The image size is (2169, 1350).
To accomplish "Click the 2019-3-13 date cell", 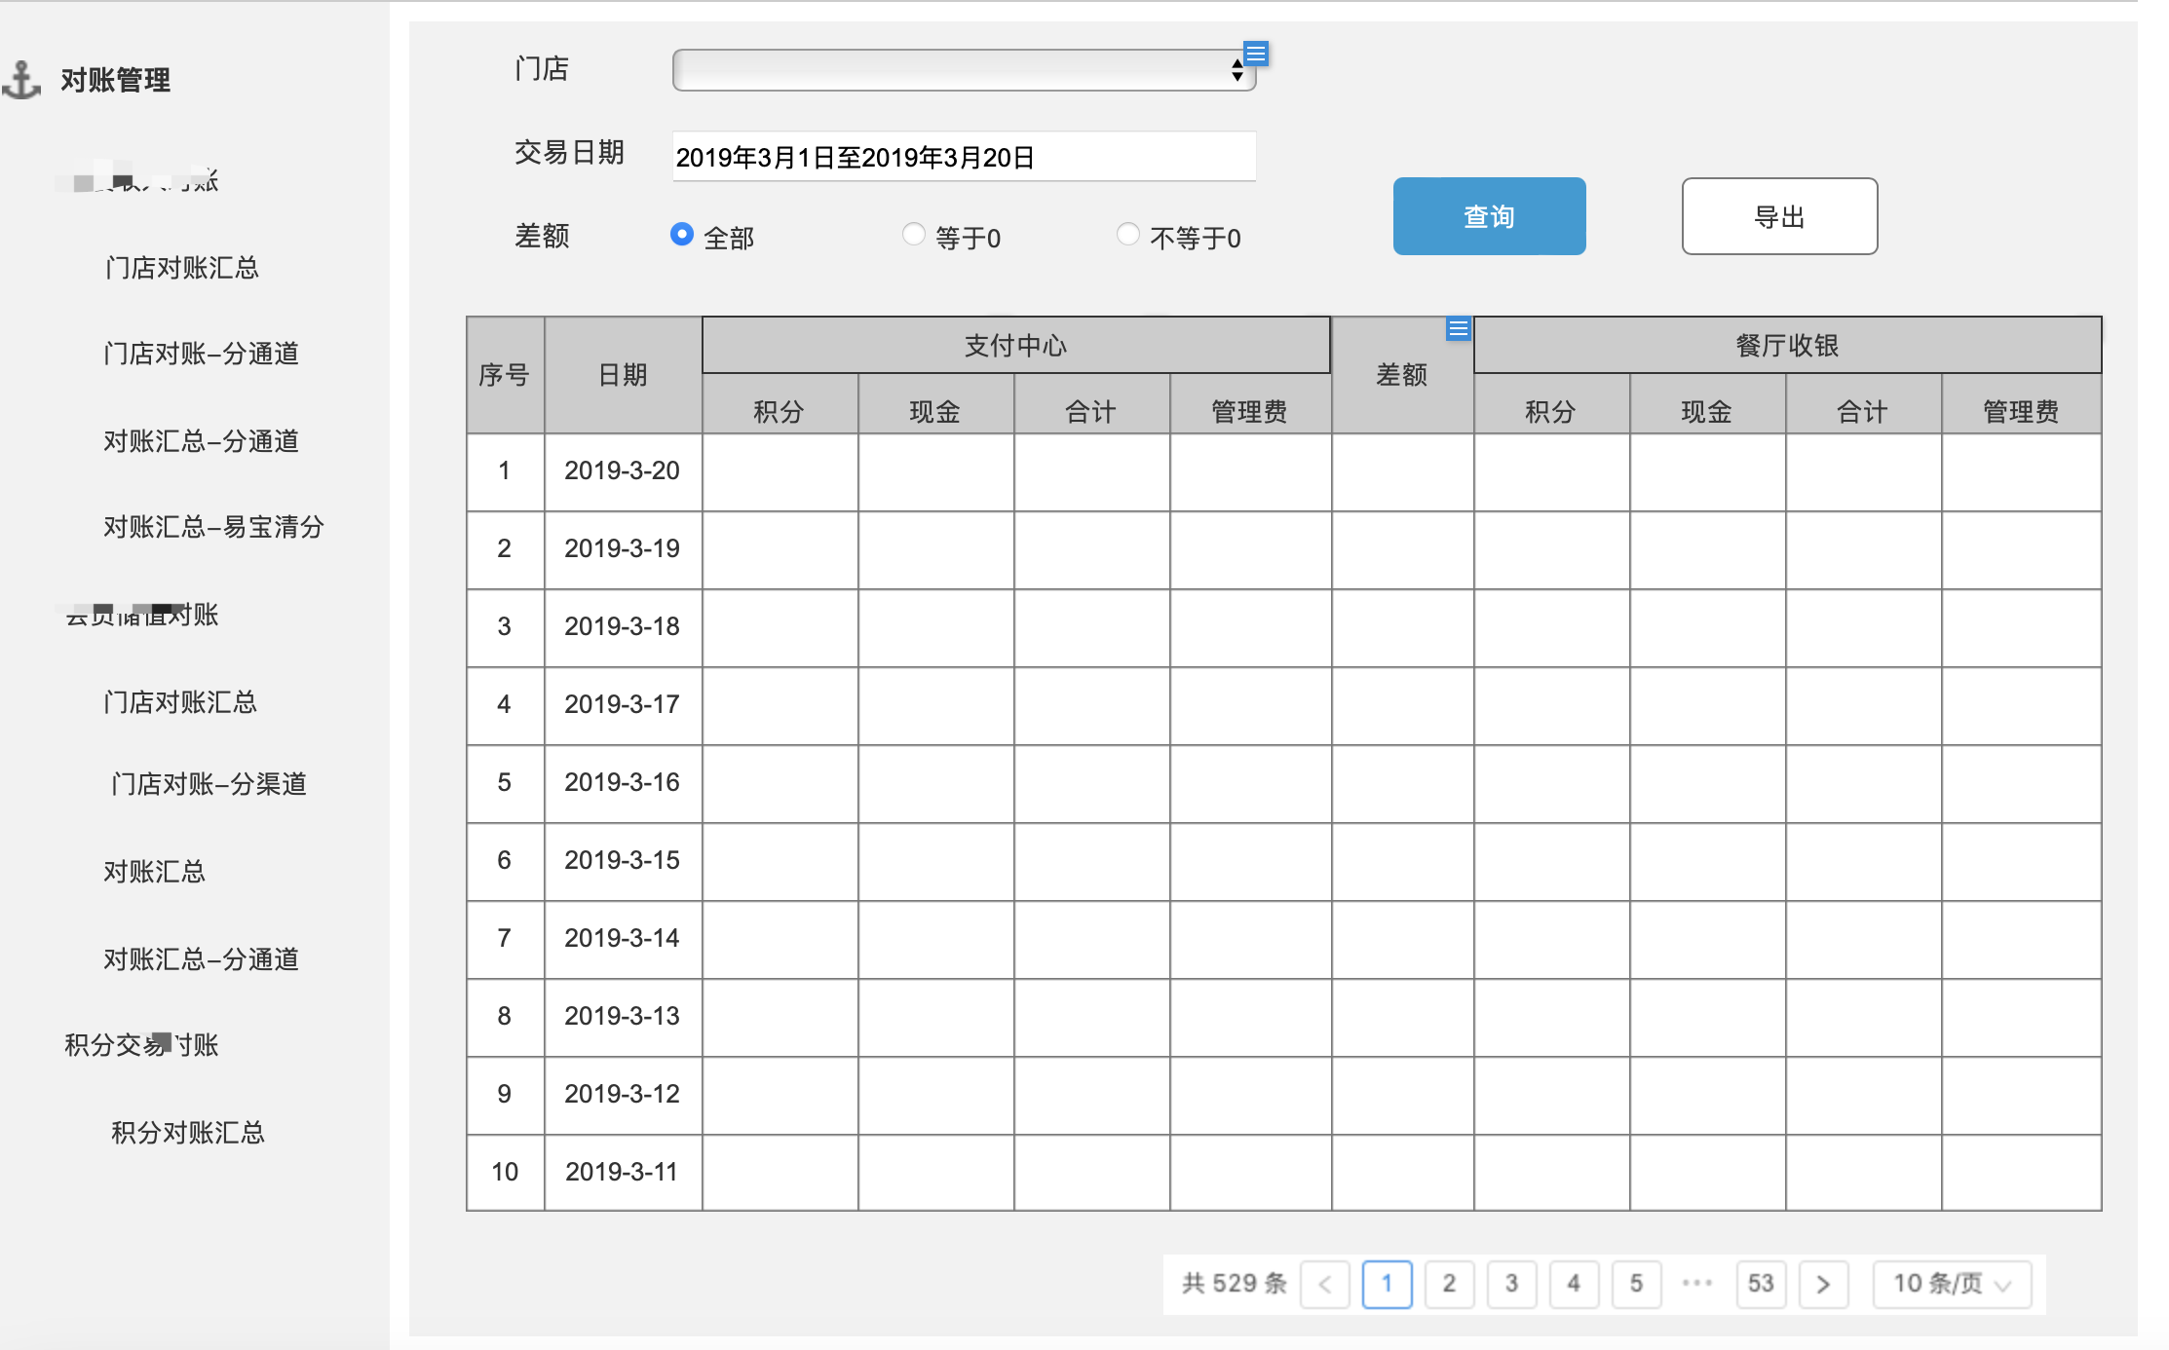I will coord(623,1017).
